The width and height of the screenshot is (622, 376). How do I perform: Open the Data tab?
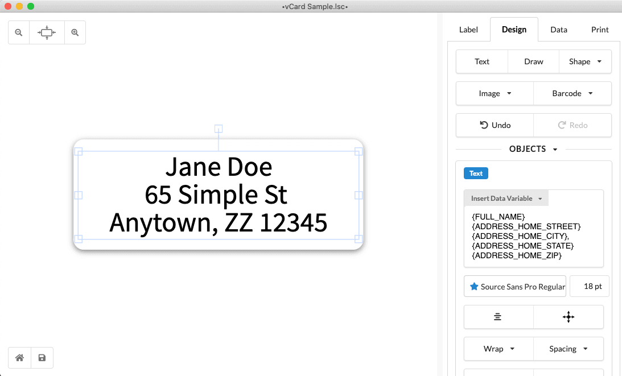[x=558, y=30]
